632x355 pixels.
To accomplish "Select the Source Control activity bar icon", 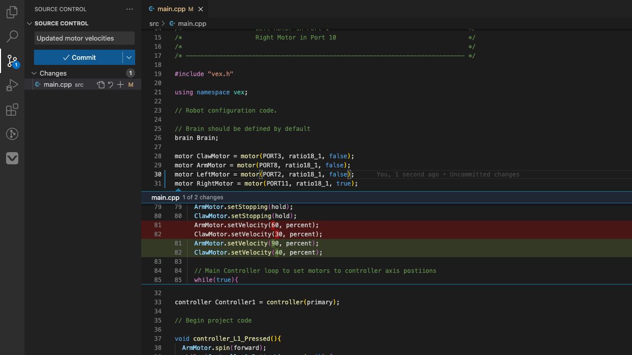I will coord(12,60).
